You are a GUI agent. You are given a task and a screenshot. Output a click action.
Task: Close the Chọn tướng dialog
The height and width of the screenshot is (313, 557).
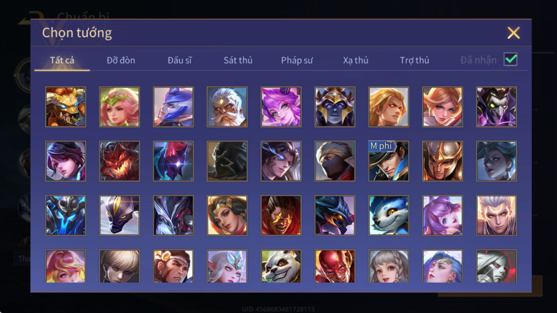coord(513,33)
